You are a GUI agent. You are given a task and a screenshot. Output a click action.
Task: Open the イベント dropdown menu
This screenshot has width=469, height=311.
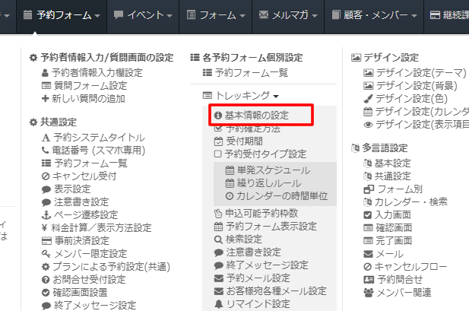tap(142, 14)
